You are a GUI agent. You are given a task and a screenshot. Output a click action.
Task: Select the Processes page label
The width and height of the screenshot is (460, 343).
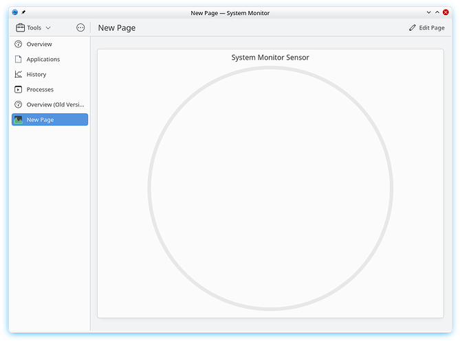click(40, 90)
